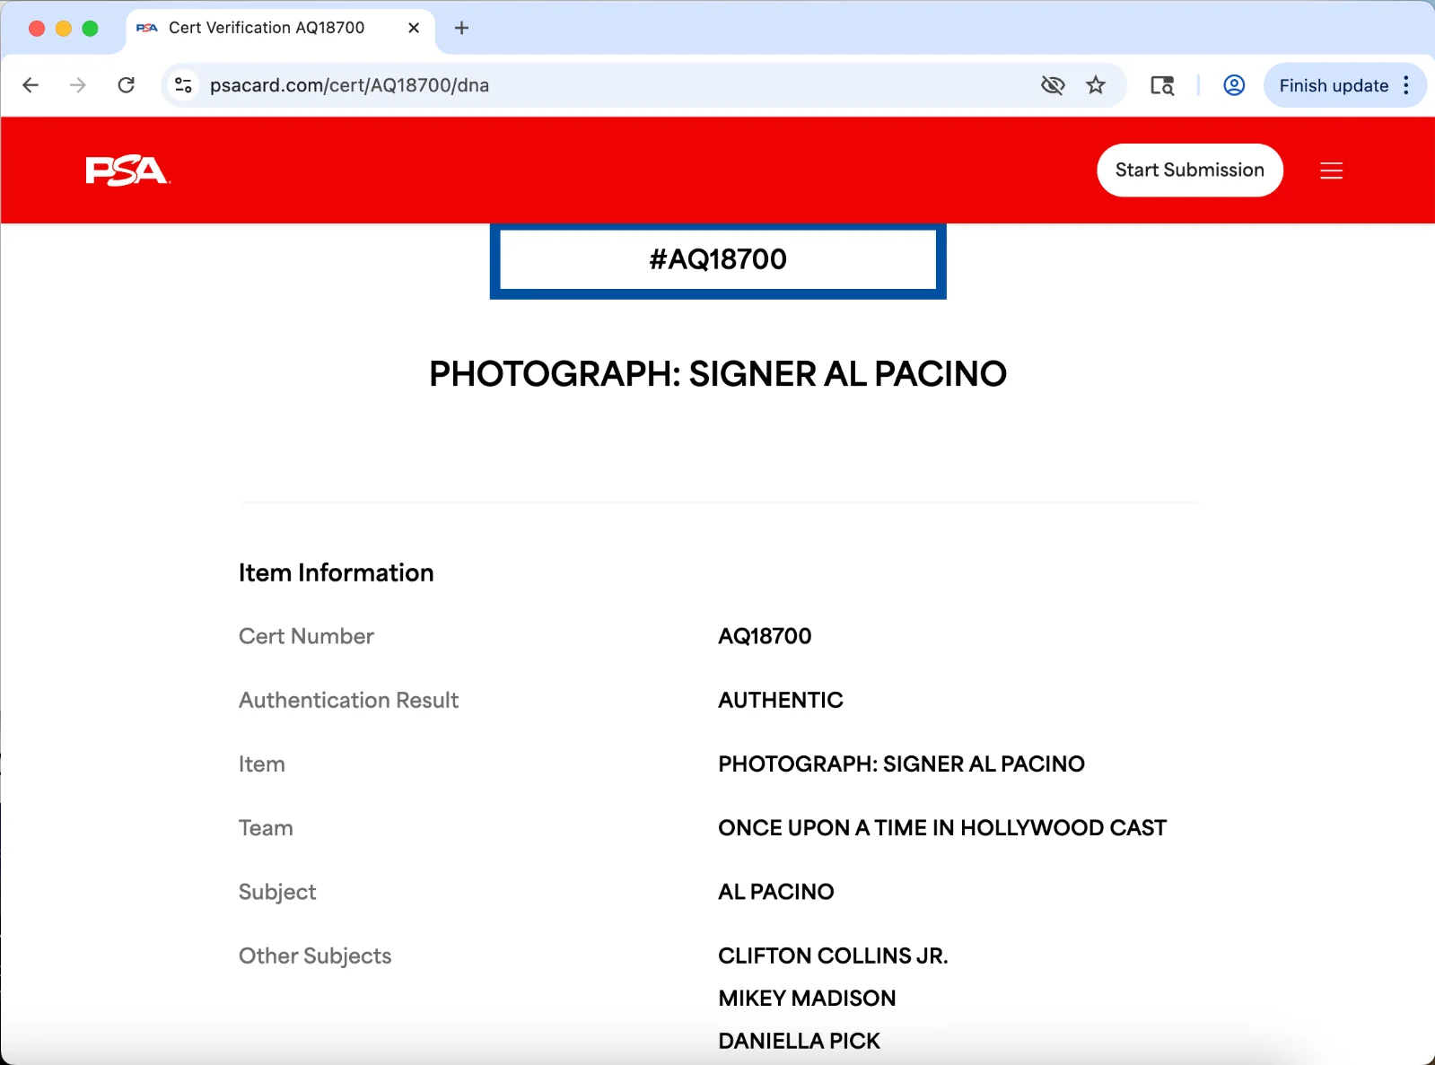Click Start Submission button
1435x1065 pixels.
pyautogui.click(x=1189, y=170)
